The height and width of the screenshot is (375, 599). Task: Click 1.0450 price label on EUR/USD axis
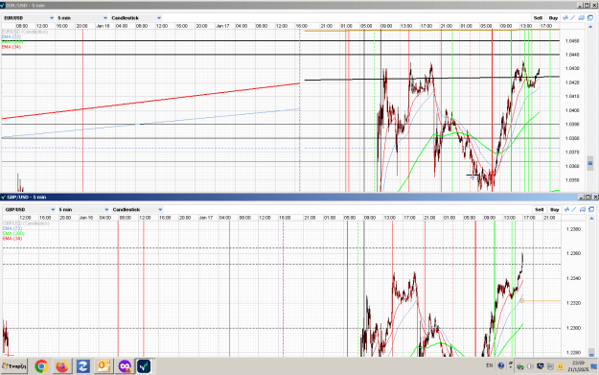pyautogui.click(x=572, y=41)
